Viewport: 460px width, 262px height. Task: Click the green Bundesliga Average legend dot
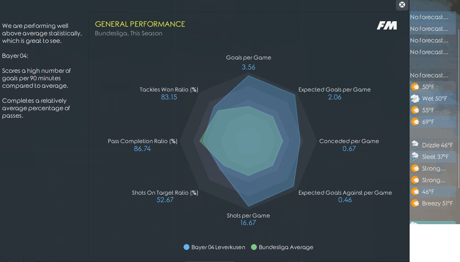pos(254,247)
